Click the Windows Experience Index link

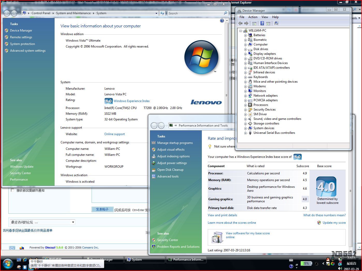pos(131,101)
